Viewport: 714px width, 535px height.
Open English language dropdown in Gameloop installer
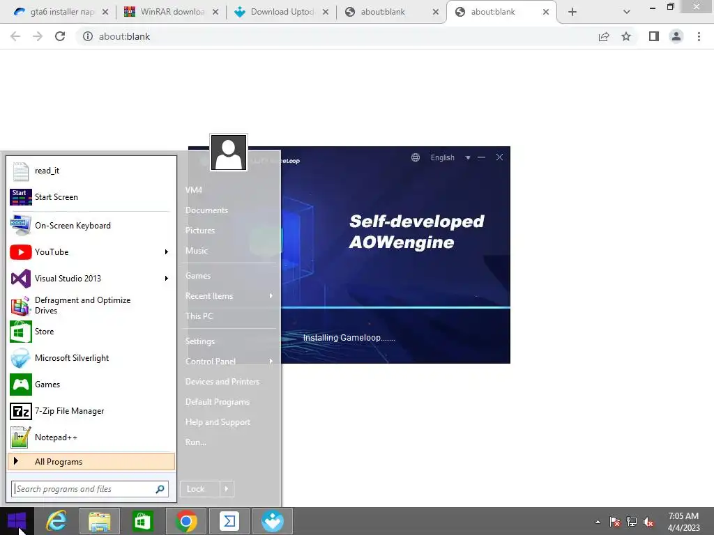(x=450, y=157)
